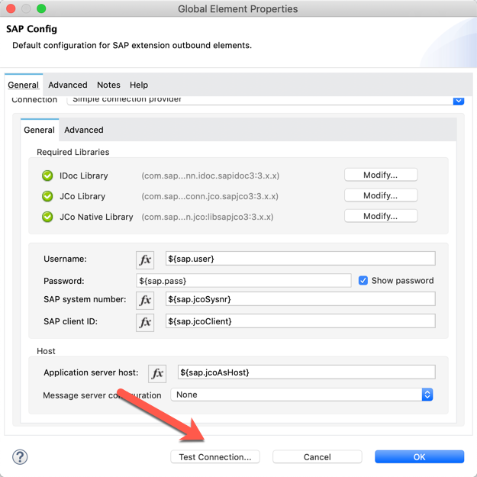Focus the Application server host field
477x477 pixels.
tap(306, 372)
